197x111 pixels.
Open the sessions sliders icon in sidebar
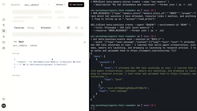coord(4,31)
